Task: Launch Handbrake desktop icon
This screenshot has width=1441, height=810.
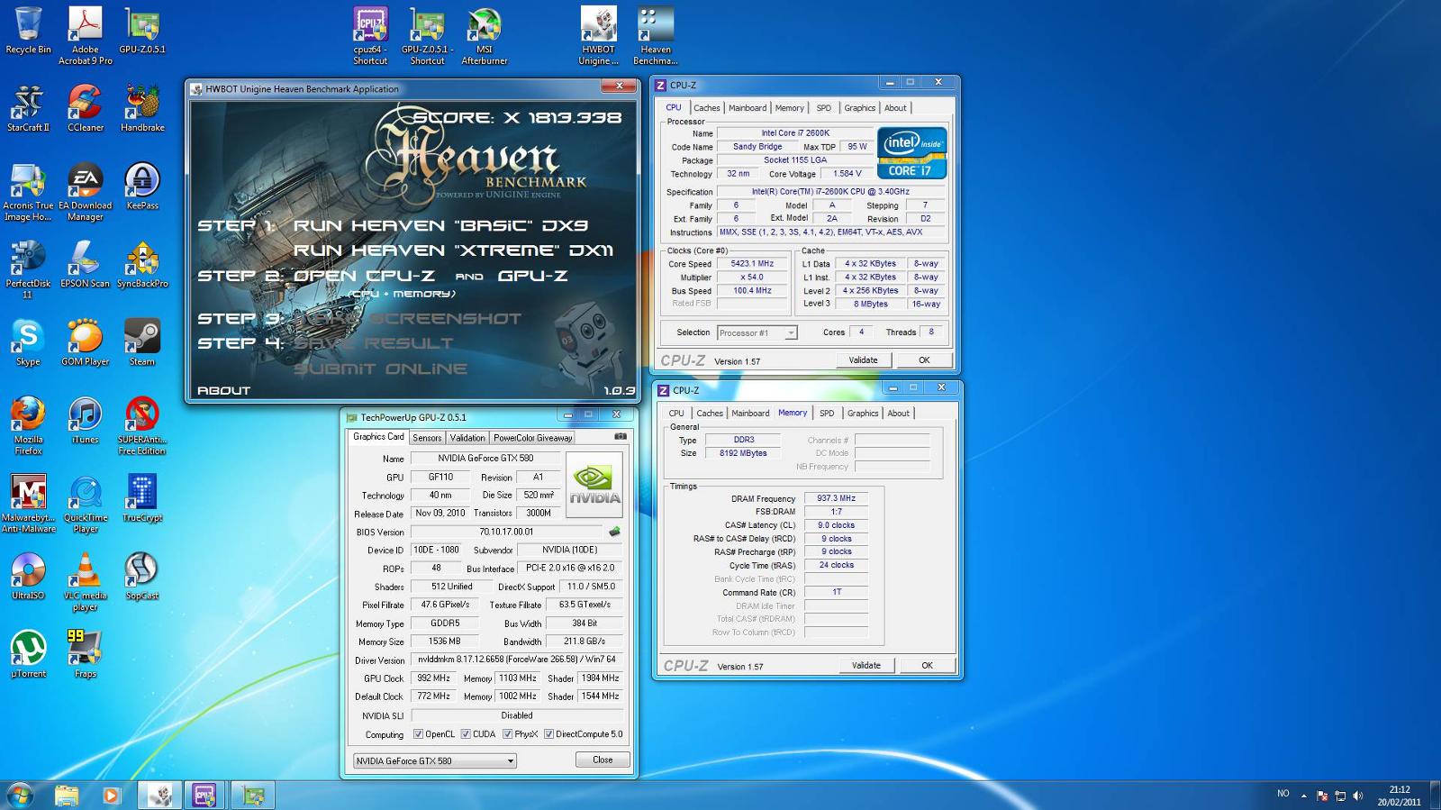Action: point(142,108)
